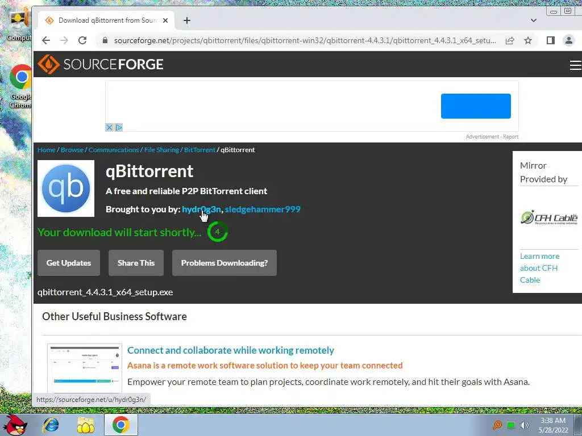This screenshot has height=436, width=582.
Task: Click the orange magnifier tray icon
Action: (x=497, y=425)
